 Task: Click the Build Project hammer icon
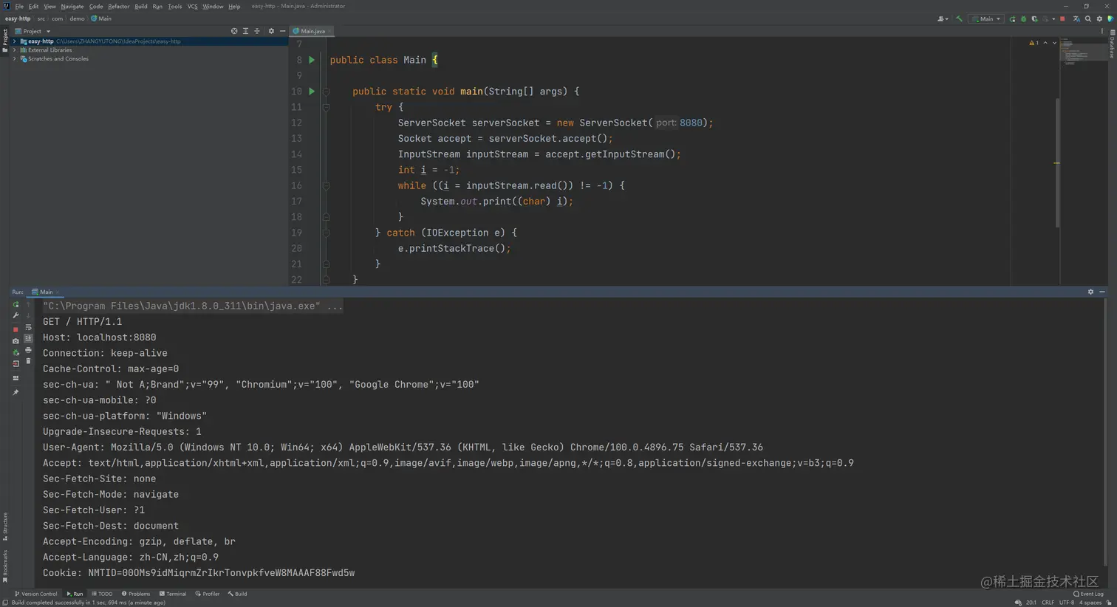click(959, 19)
